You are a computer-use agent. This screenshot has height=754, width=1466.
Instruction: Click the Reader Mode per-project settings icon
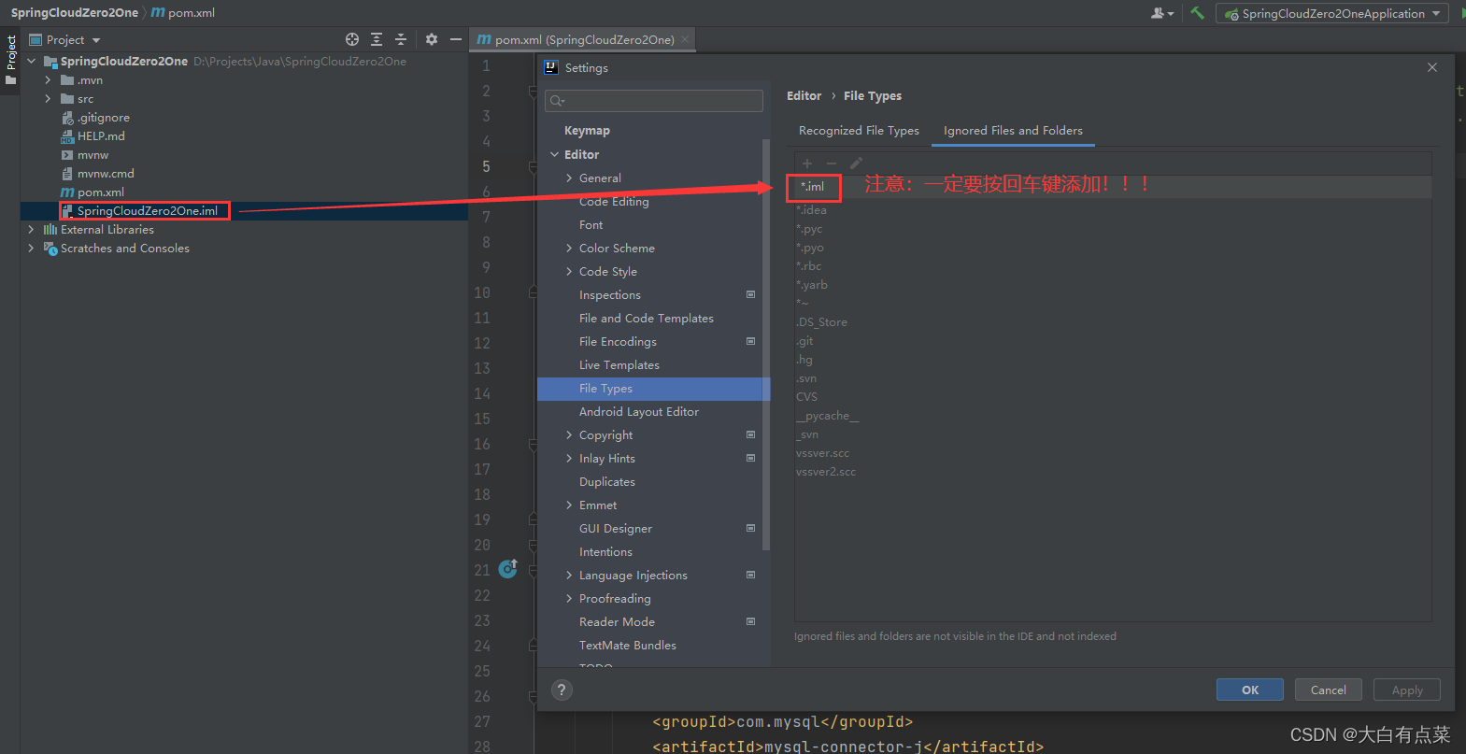(750, 621)
